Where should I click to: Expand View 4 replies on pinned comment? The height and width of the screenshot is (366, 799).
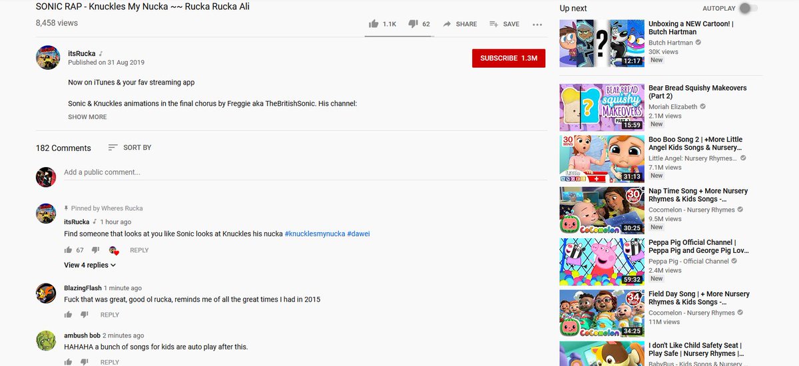90,265
